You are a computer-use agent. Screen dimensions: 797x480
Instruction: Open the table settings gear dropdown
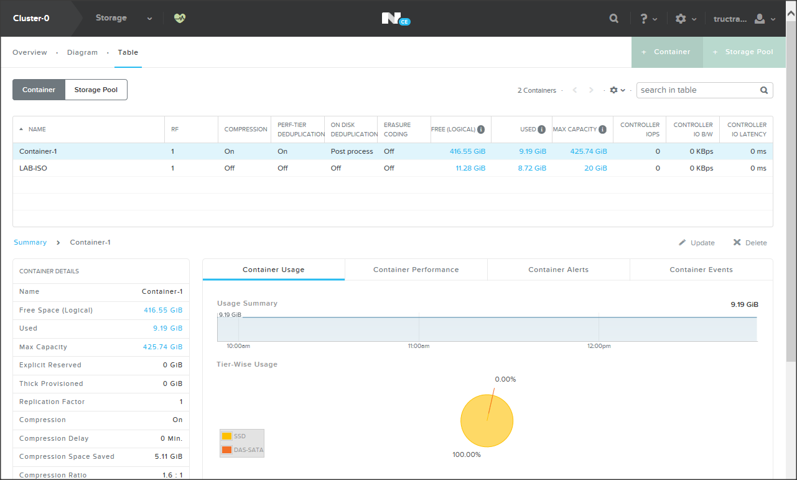click(x=617, y=90)
